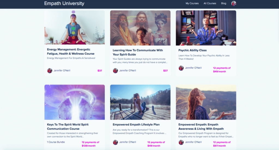Click Jennifer O'Neill name on Lifestyle Plan card
Image resolution: width=279 pixels, height=150 pixels.
pos(128,142)
